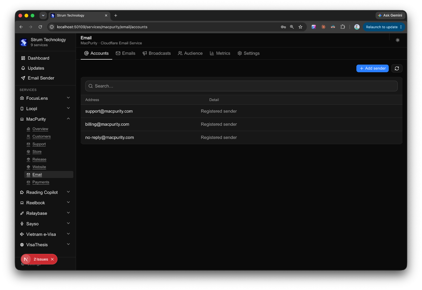
Task: Expand the Reelbook chevron
Action: [68, 202]
